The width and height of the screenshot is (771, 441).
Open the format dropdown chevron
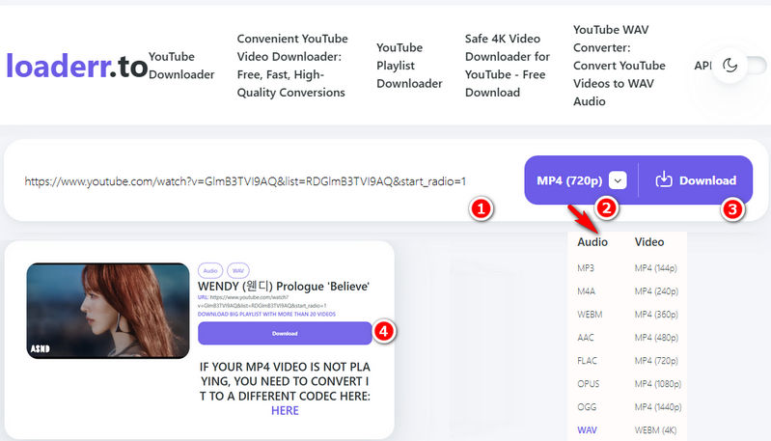[618, 180]
